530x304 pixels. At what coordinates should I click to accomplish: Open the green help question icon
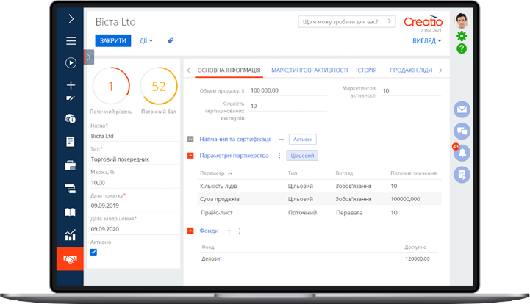pyautogui.click(x=462, y=48)
